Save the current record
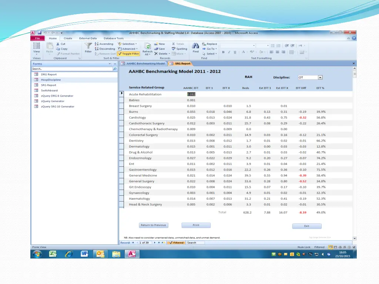The image size is (379, 284). (160, 49)
